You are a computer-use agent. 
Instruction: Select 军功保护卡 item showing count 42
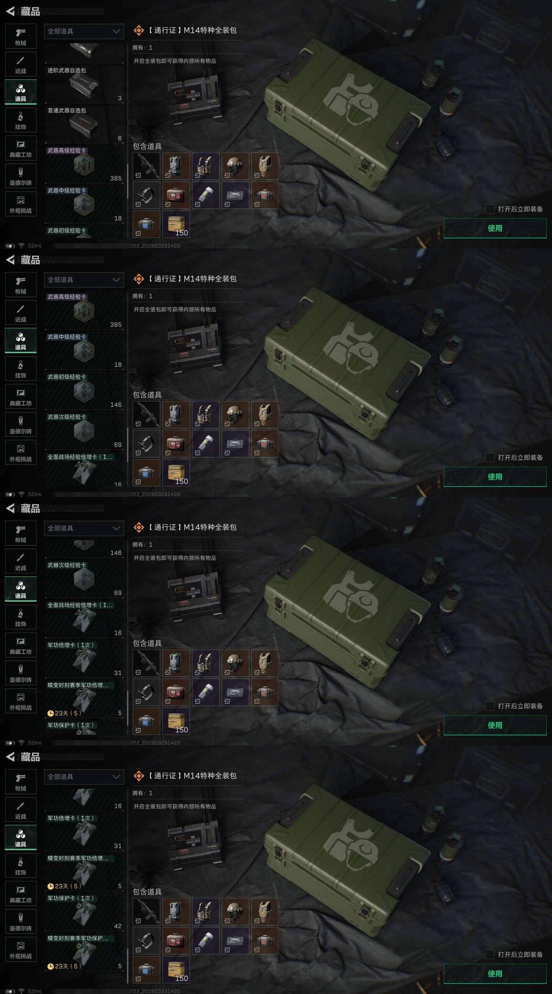[x=84, y=912]
